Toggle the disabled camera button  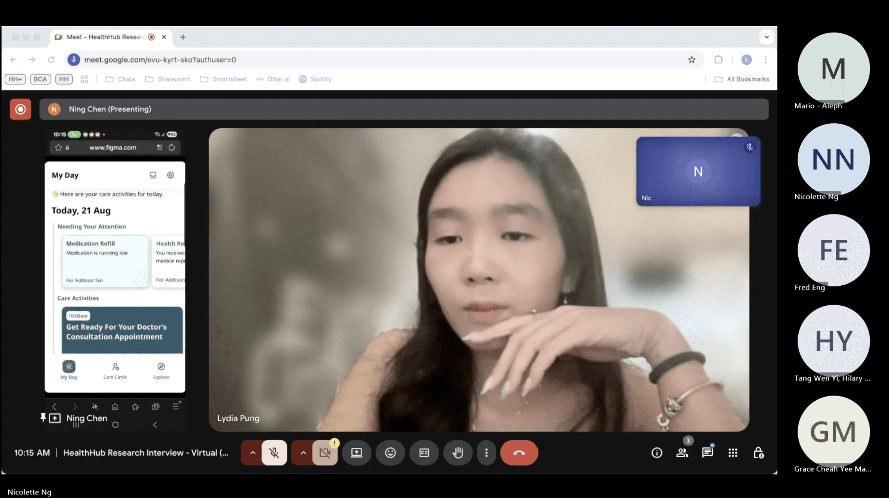(x=325, y=453)
